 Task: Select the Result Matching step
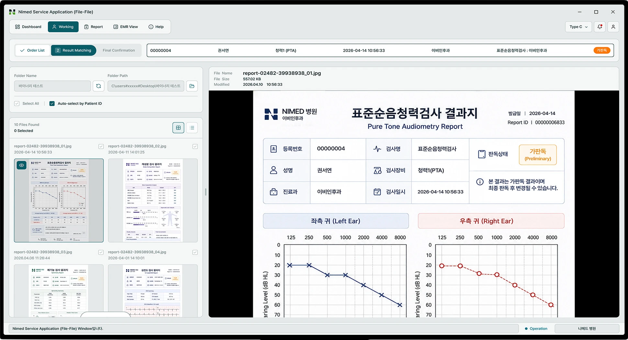pyautogui.click(x=73, y=50)
